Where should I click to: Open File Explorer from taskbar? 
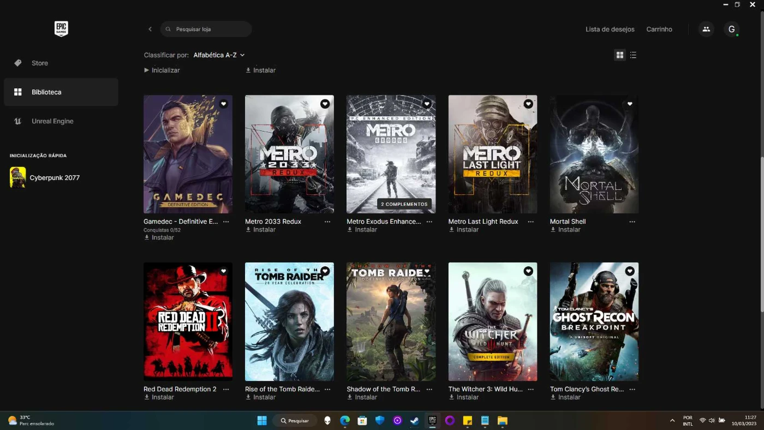coord(503,420)
